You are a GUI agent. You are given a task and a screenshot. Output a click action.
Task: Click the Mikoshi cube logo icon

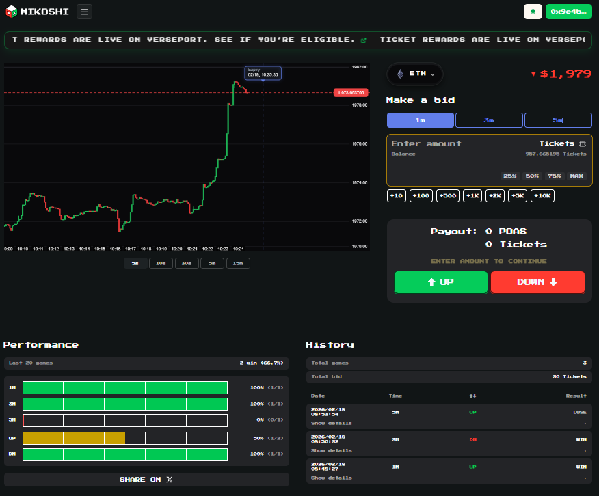(x=12, y=12)
